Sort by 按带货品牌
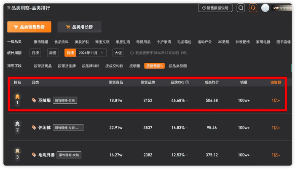295x169 pixels. (x=67, y=66)
